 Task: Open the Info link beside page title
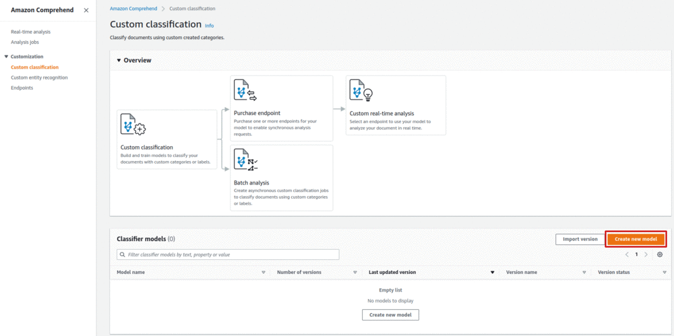pyautogui.click(x=209, y=26)
